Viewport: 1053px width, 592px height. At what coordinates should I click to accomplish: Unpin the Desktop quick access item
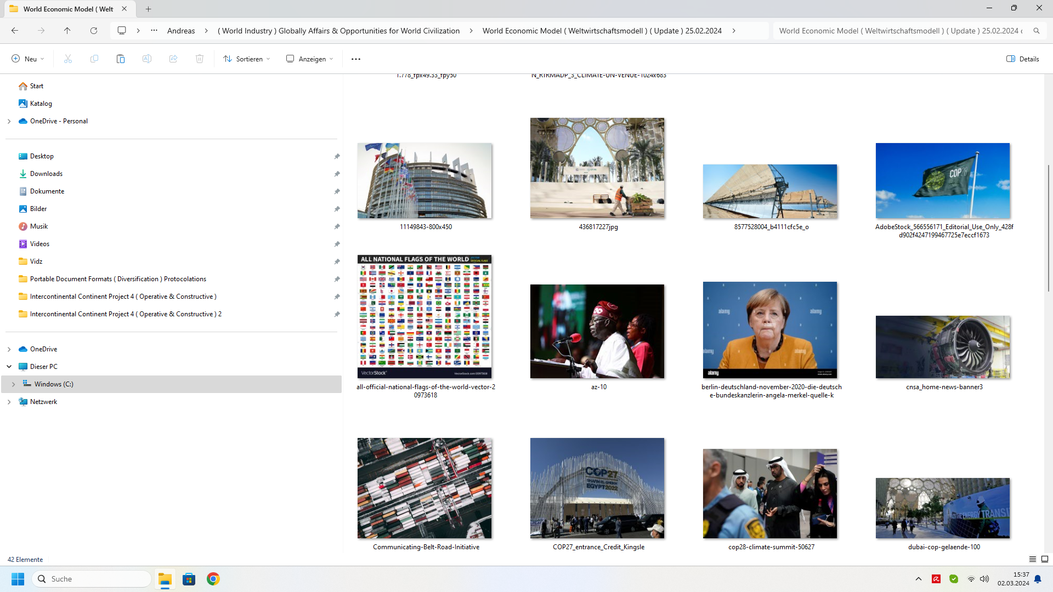[x=337, y=156]
